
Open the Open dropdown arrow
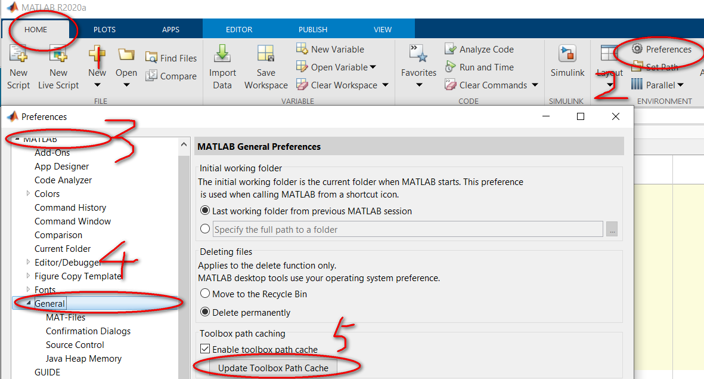coord(126,85)
